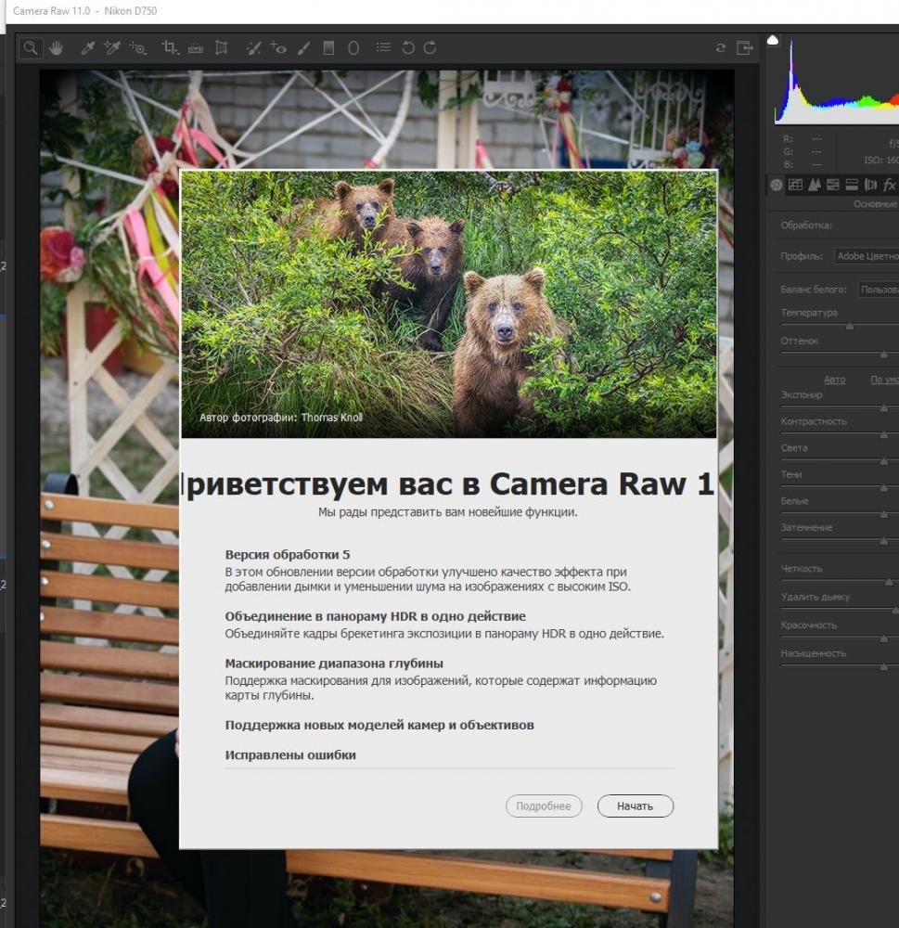Image resolution: width=899 pixels, height=928 pixels.
Task: Click the Начать button
Action: 635,806
